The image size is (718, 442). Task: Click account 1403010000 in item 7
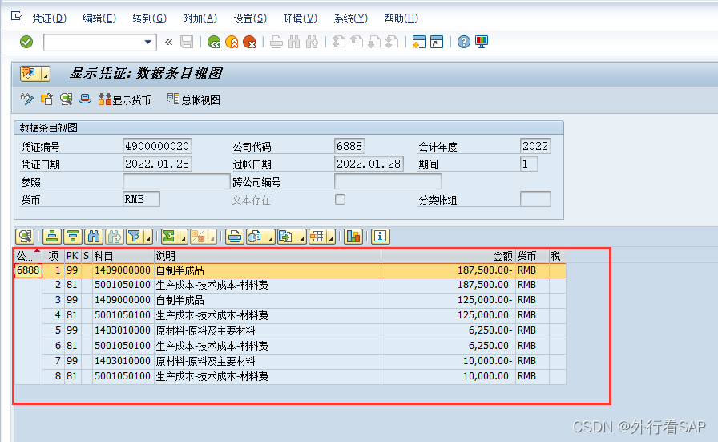123,361
